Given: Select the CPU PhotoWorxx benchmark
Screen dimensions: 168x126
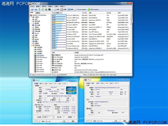Looking at the screenshot, I should (41, 57).
